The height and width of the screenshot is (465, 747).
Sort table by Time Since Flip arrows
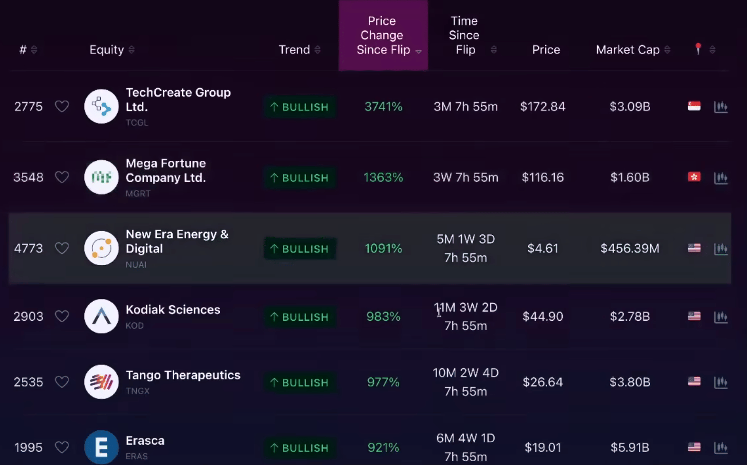494,50
